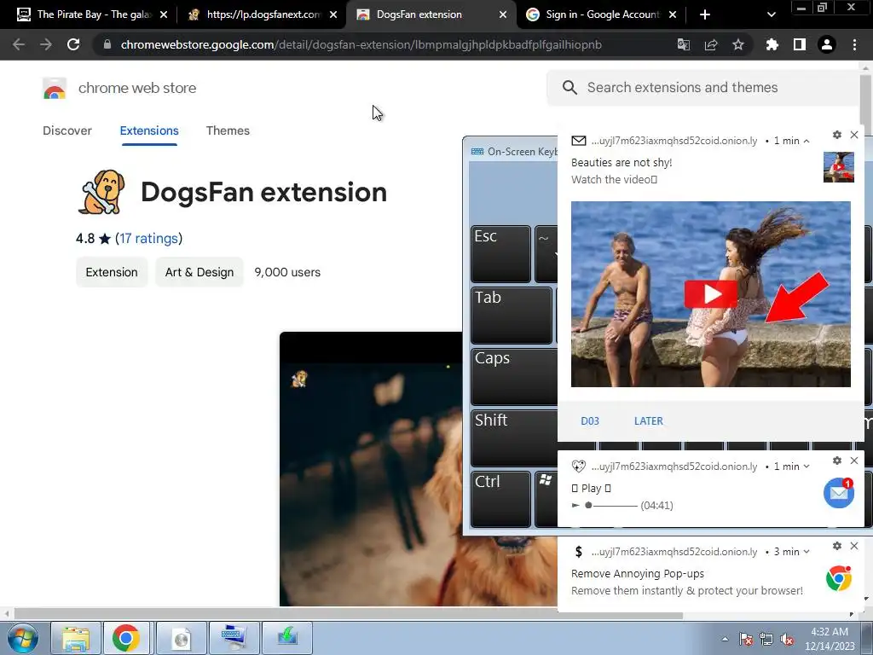The height and width of the screenshot is (655, 873).
Task: Open the Extensions puzzle icon
Action: [772, 44]
